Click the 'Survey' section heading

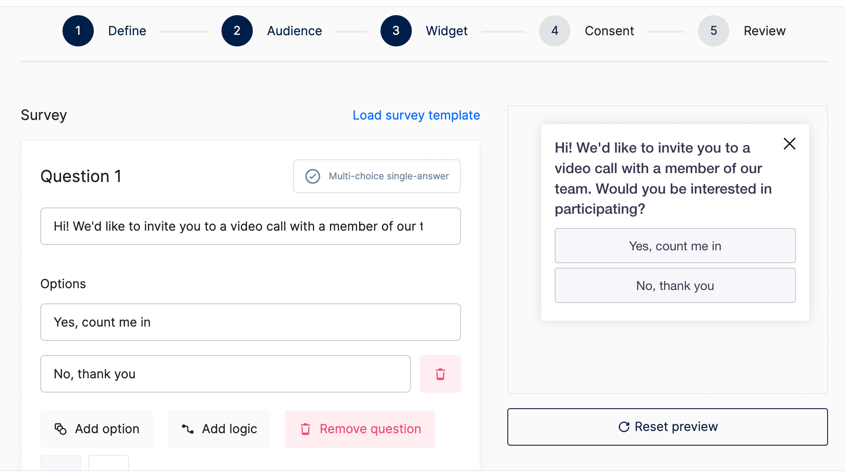44,115
